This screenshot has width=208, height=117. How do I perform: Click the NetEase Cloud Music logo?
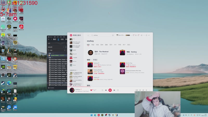coord(75,35)
